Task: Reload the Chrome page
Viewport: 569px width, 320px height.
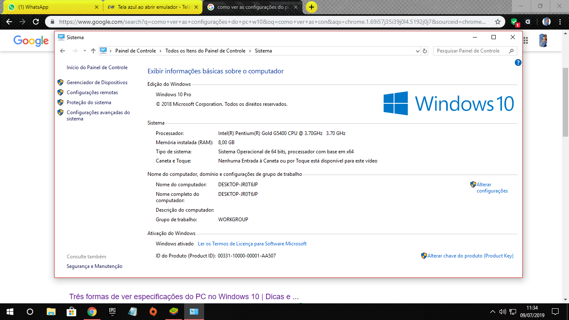Action: coord(36,22)
